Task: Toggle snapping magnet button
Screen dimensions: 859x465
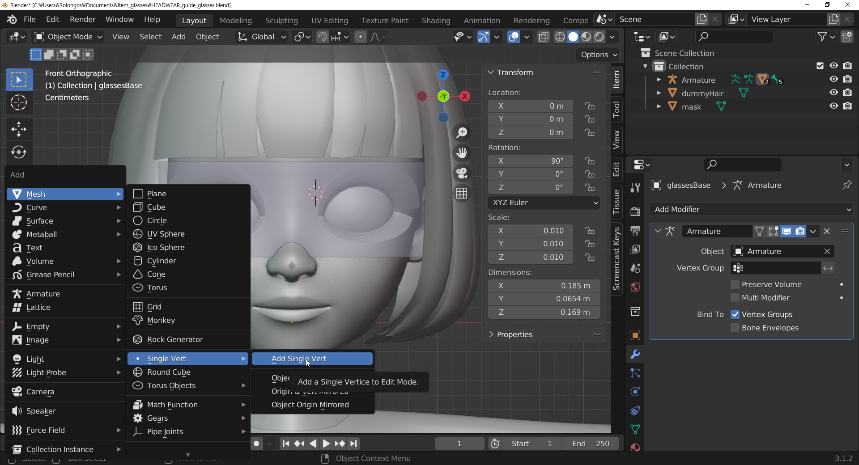Action: click(322, 37)
